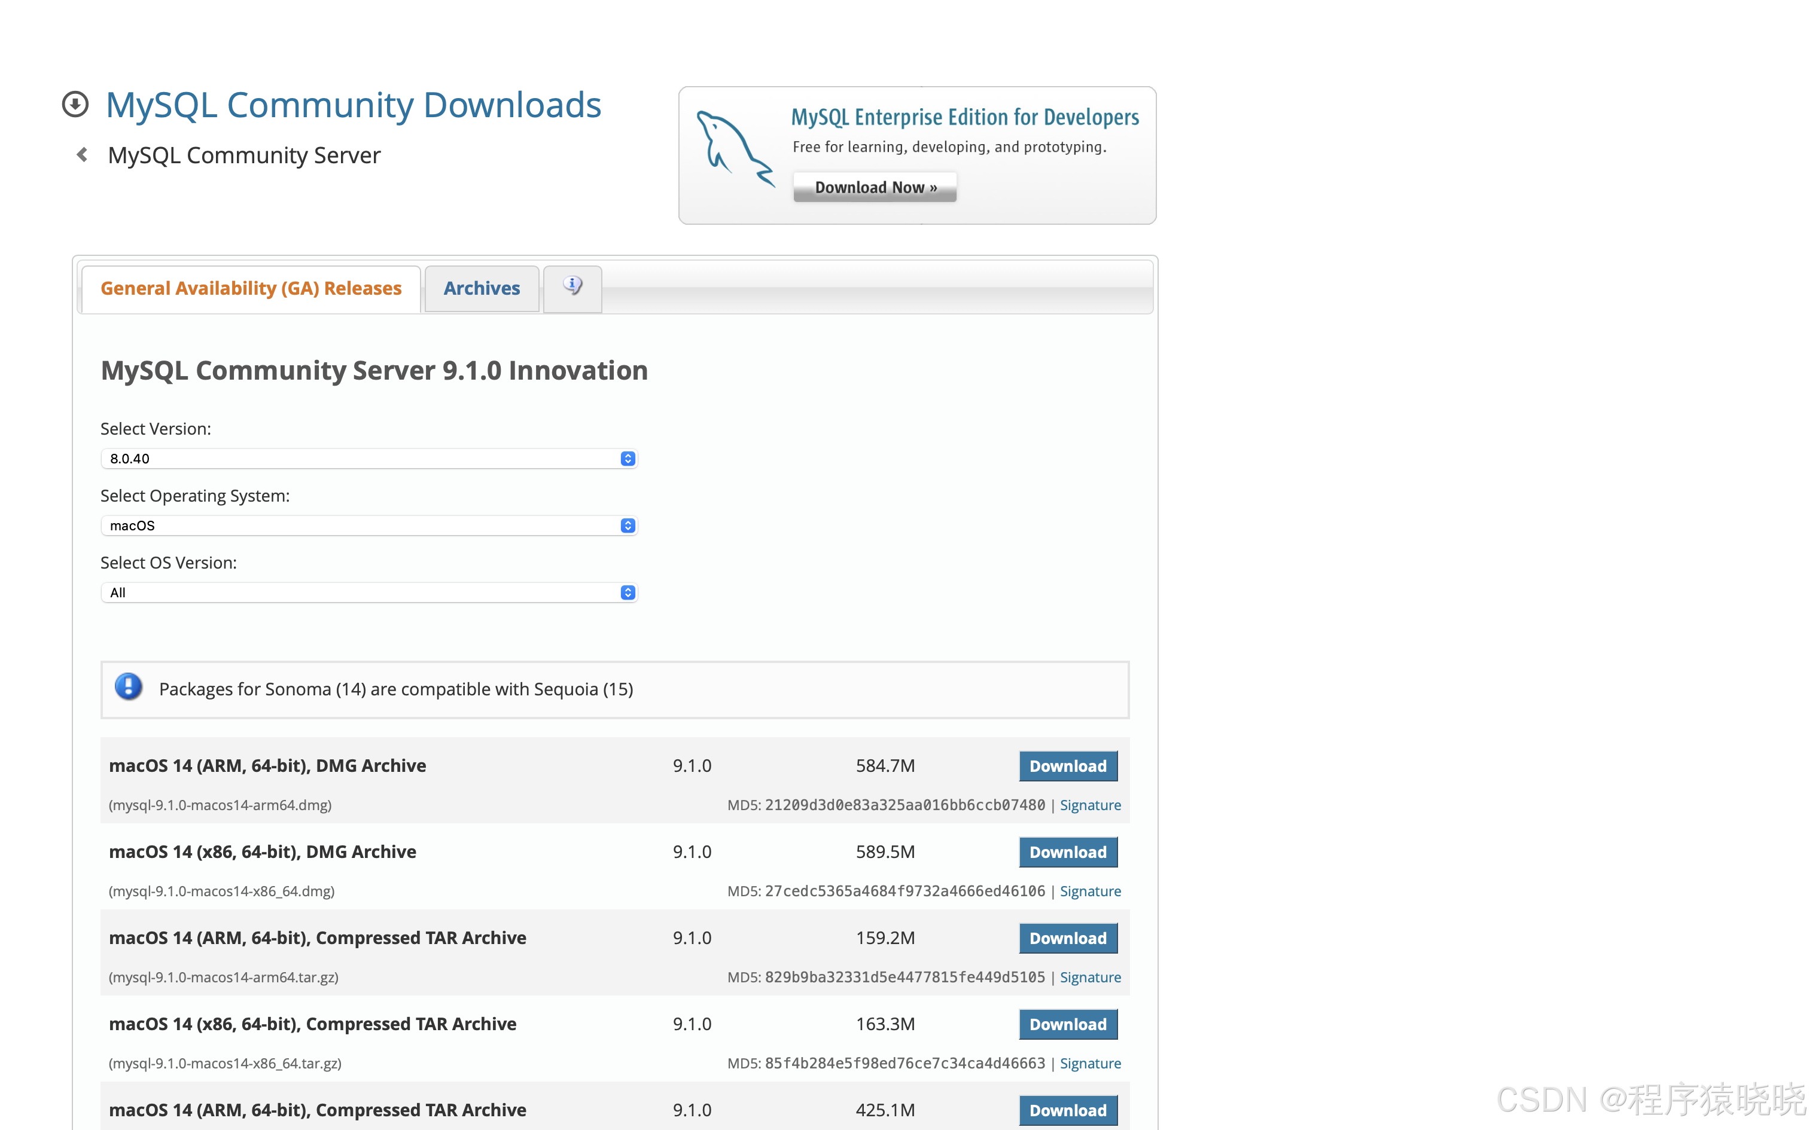Click the MySQL Community Server breadcrumb text
Screen dimensions: 1809x1130
[x=245, y=155]
